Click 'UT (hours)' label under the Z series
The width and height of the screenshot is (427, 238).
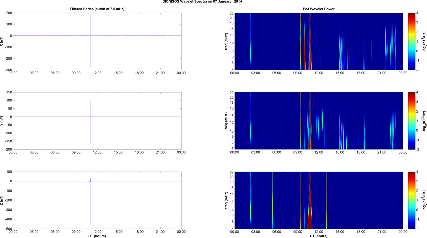click(x=97, y=236)
